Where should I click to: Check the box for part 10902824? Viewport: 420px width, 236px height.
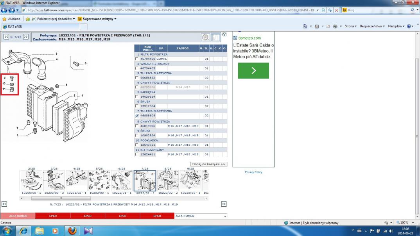pos(137,136)
